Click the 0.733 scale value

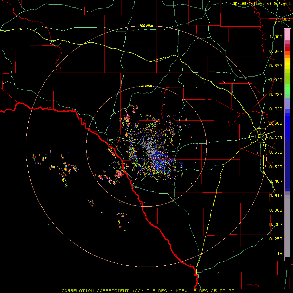coord(276,109)
